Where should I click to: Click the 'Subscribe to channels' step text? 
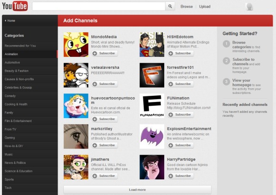(x=244, y=62)
